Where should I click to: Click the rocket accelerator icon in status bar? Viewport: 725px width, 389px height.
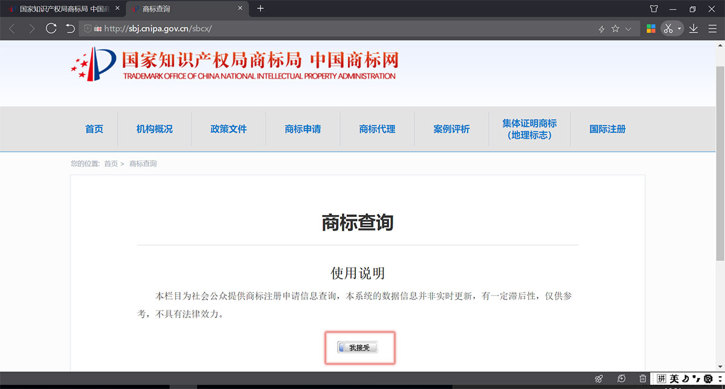[x=599, y=379]
